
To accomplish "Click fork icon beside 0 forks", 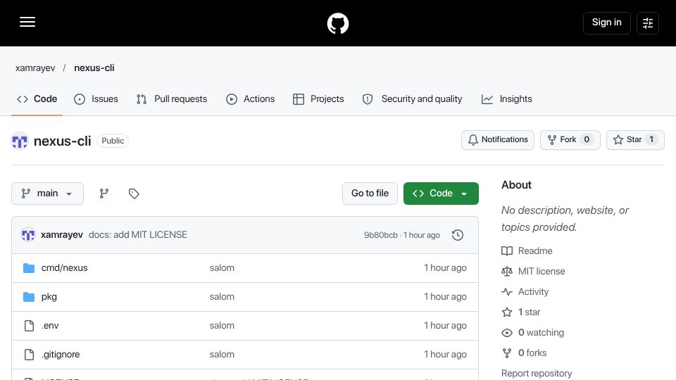I will [507, 353].
